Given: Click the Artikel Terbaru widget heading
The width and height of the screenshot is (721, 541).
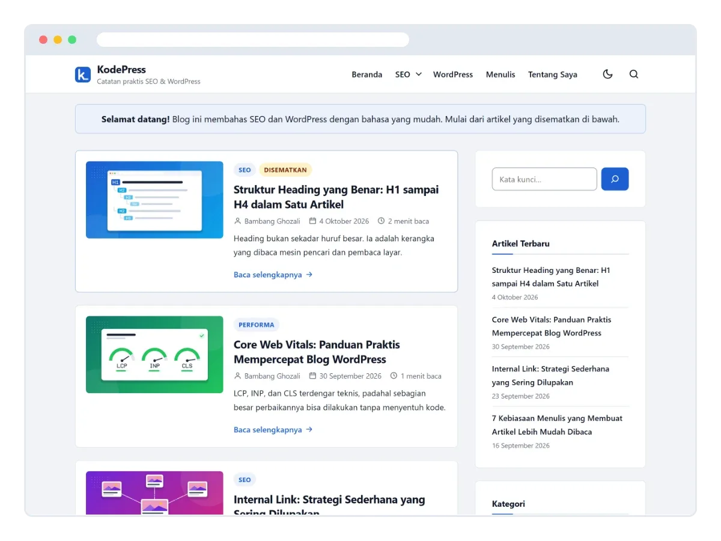Looking at the screenshot, I should click(521, 243).
